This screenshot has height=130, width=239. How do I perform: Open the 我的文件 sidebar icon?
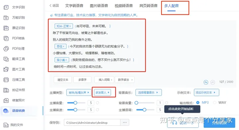coord(6,125)
